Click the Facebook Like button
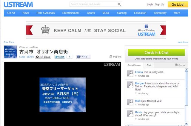This screenshot has height=126, width=191. click(x=83, y=57)
